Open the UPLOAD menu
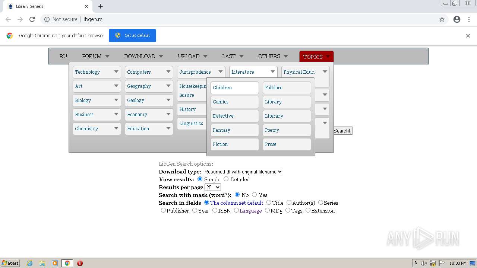 pos(192,56)
